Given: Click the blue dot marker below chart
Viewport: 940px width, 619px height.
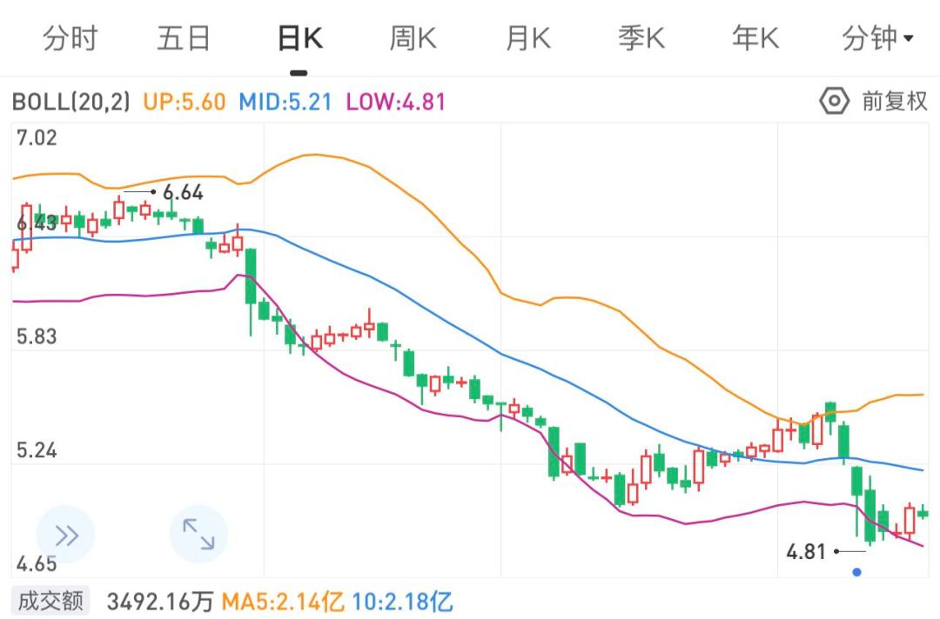Looking at the screenshot, I should point(857,572).
